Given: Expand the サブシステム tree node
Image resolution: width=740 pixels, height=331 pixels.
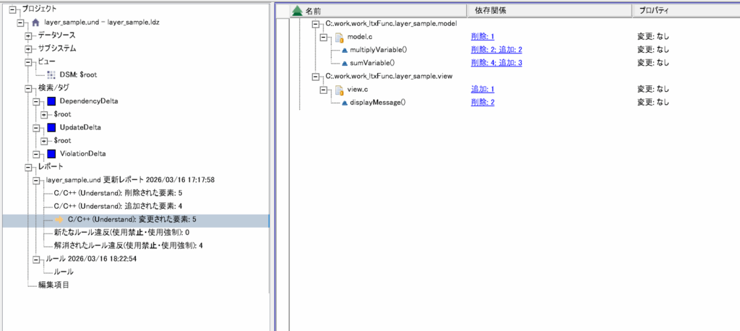Looking at the screenshot, I should coord(28,48).
